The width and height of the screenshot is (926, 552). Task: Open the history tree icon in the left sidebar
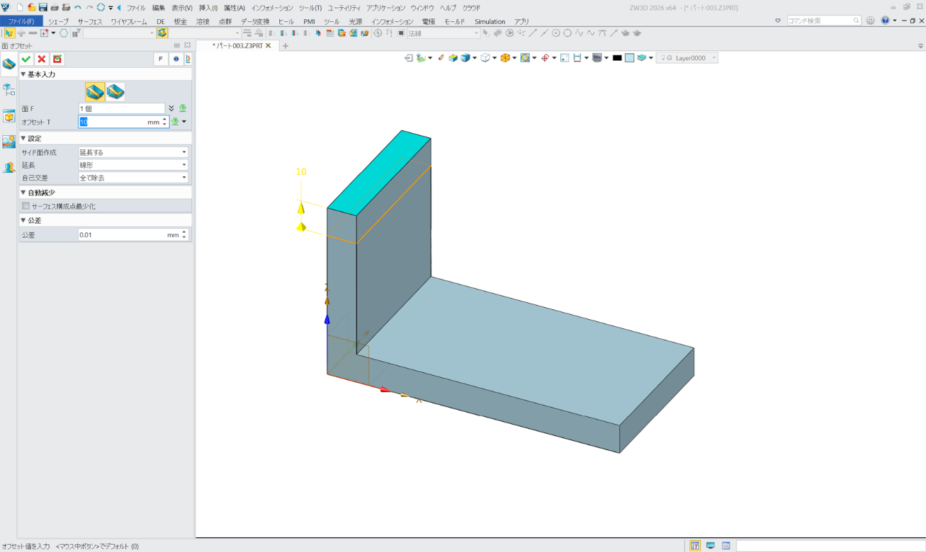(9, 90)
